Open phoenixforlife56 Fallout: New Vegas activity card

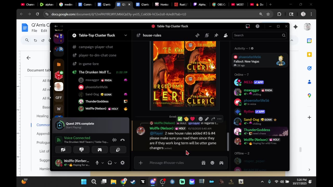260,61
